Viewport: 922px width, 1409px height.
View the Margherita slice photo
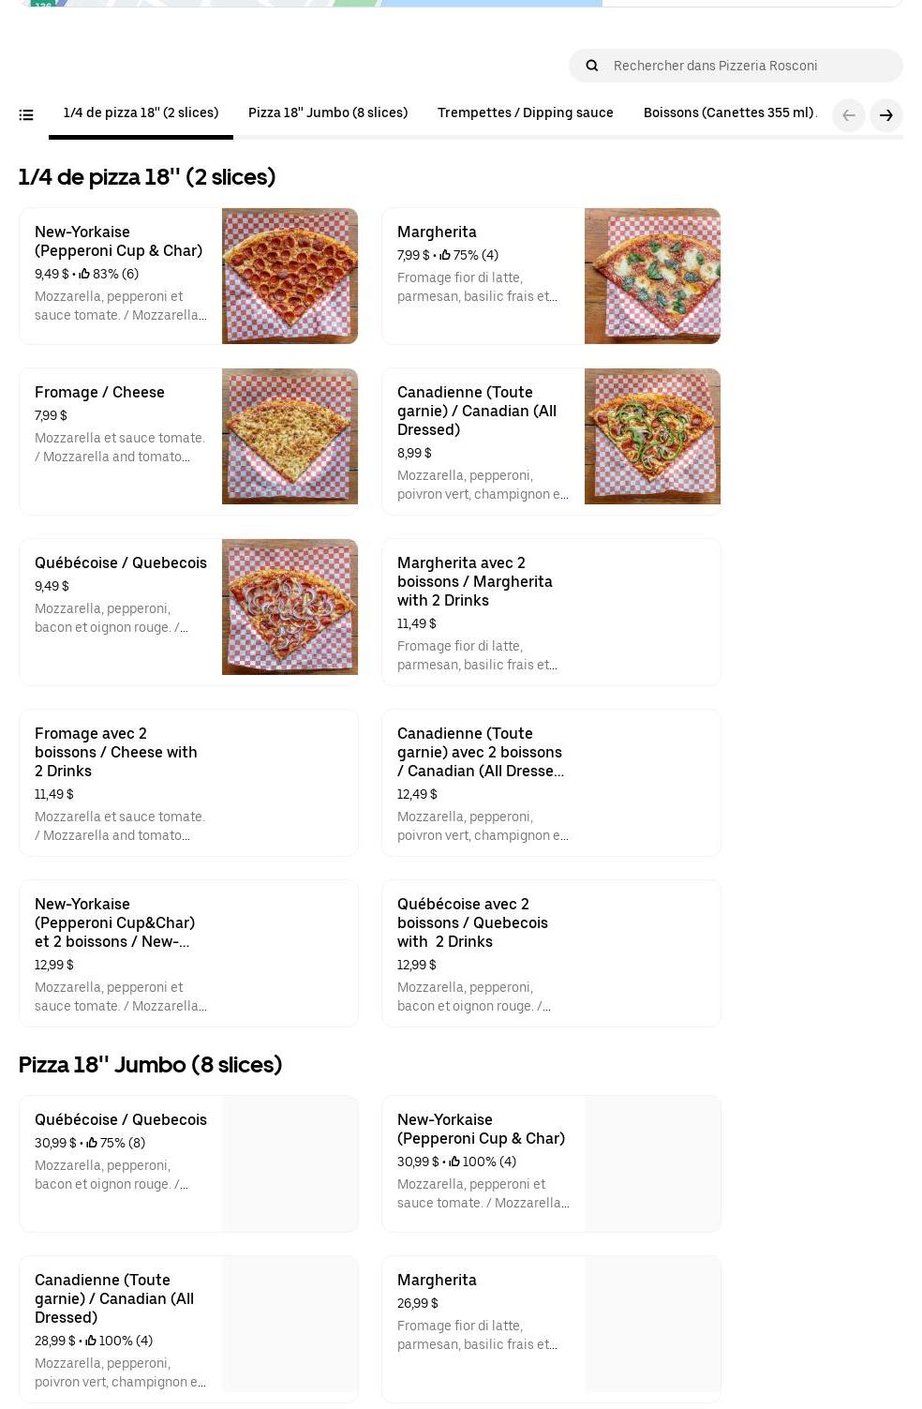(652, 276)
